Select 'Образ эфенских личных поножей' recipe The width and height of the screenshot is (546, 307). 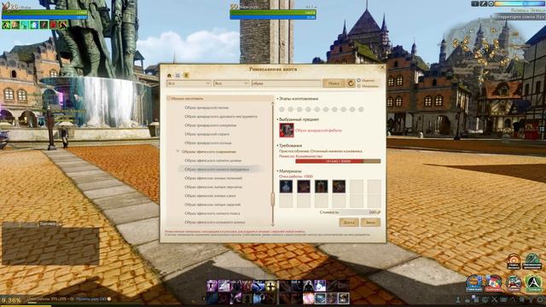pos(213,178)
